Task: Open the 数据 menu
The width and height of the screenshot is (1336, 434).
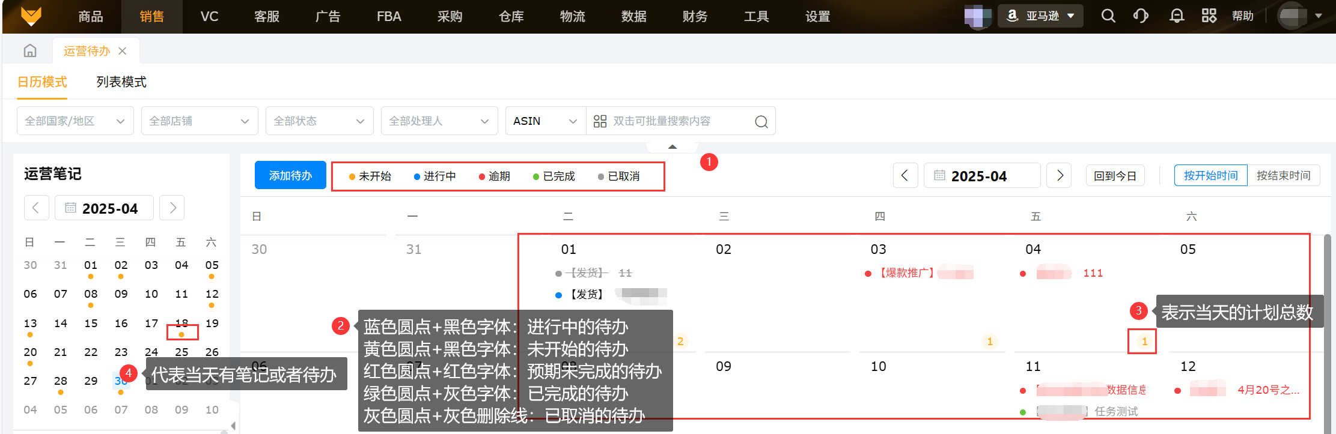Action: (x=634, y=16)
